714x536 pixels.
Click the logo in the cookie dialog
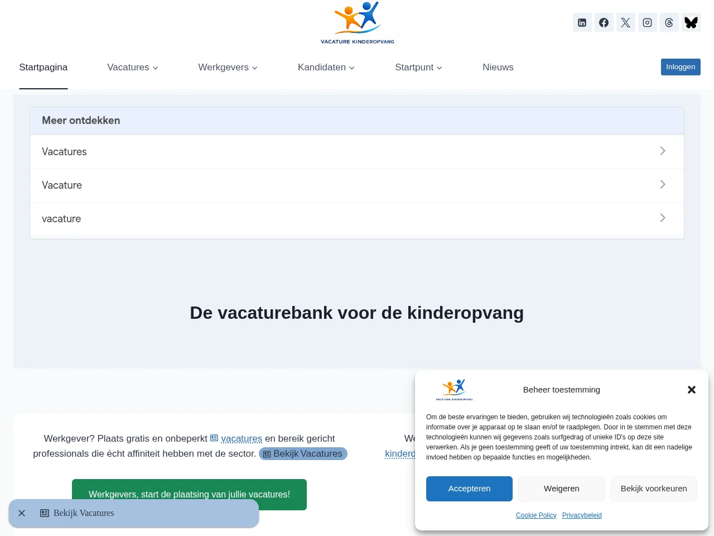[x=454, y=390]
